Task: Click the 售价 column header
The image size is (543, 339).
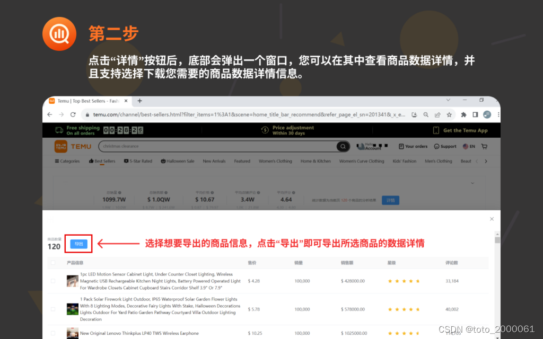Action: pyautogui.click(x=252, y=263)
